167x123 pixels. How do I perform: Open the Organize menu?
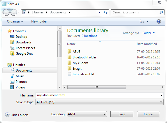click(x=15, y=21)
